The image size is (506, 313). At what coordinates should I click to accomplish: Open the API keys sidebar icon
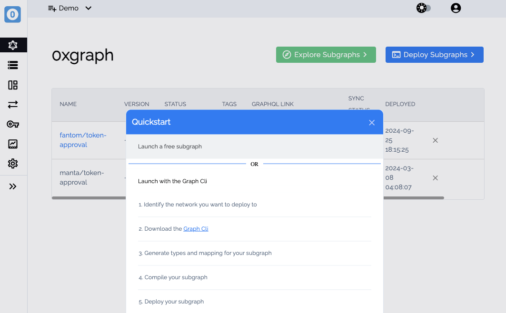click(13, 124)
